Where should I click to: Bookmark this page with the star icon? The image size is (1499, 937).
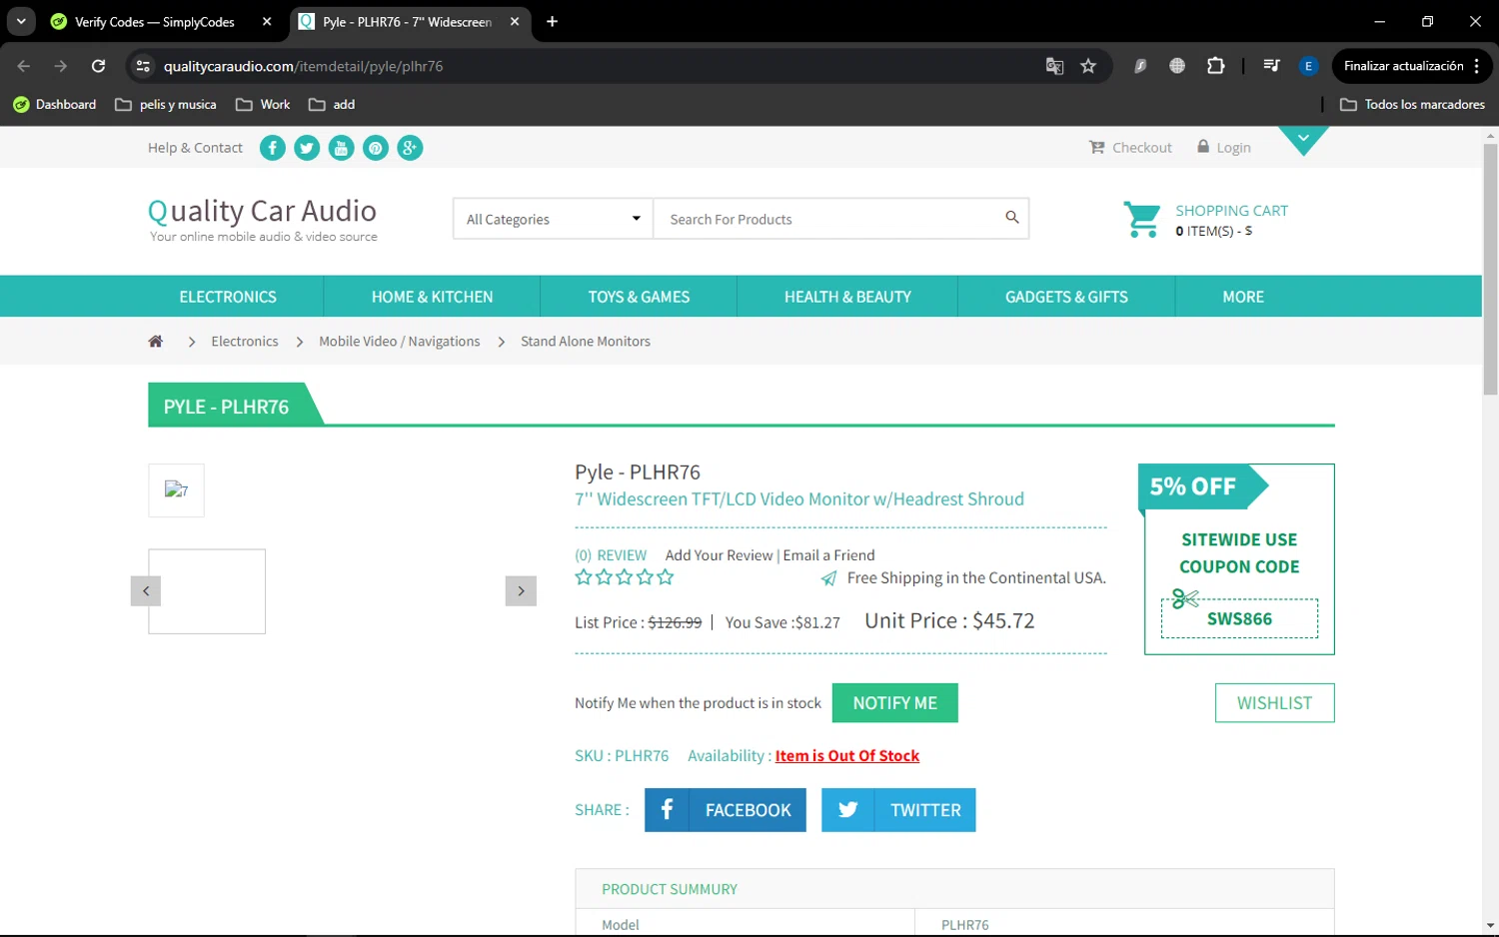[x=1088, y=66]
